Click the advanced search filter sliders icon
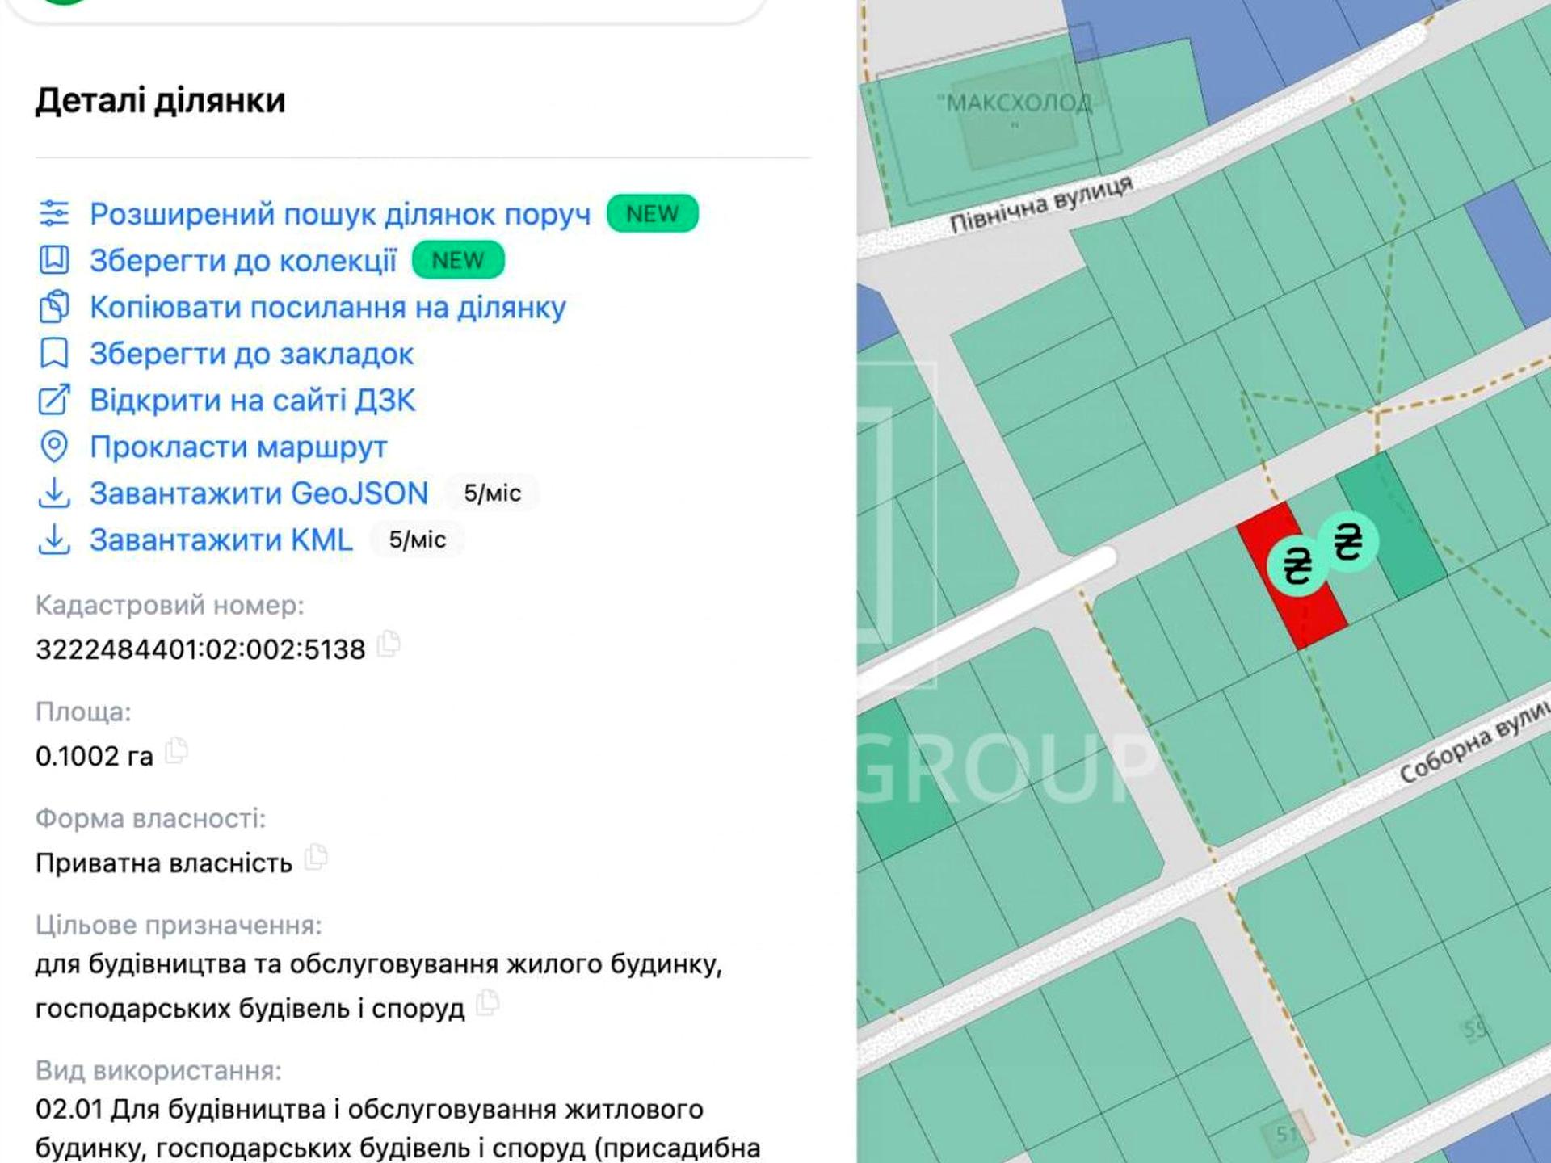The image size is (1551, 1163). click(x=54, y=214)
